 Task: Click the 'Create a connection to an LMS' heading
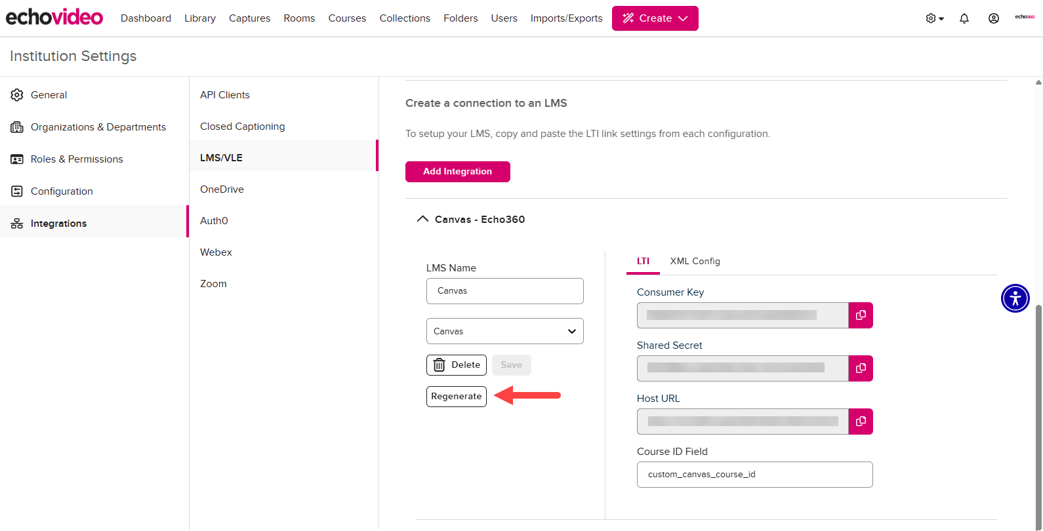click(486, 104)
